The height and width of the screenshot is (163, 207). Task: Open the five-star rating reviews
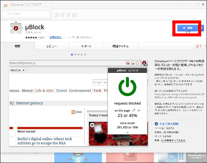point(35,38)
